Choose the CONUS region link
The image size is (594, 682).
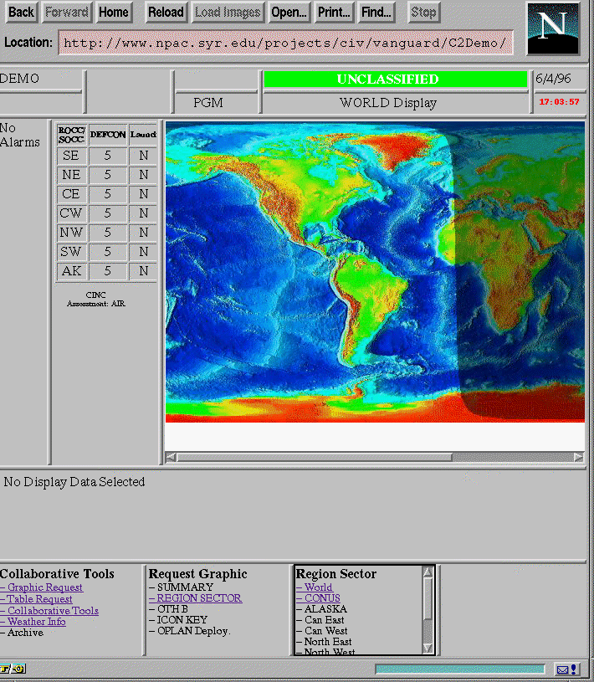[321, 598]
